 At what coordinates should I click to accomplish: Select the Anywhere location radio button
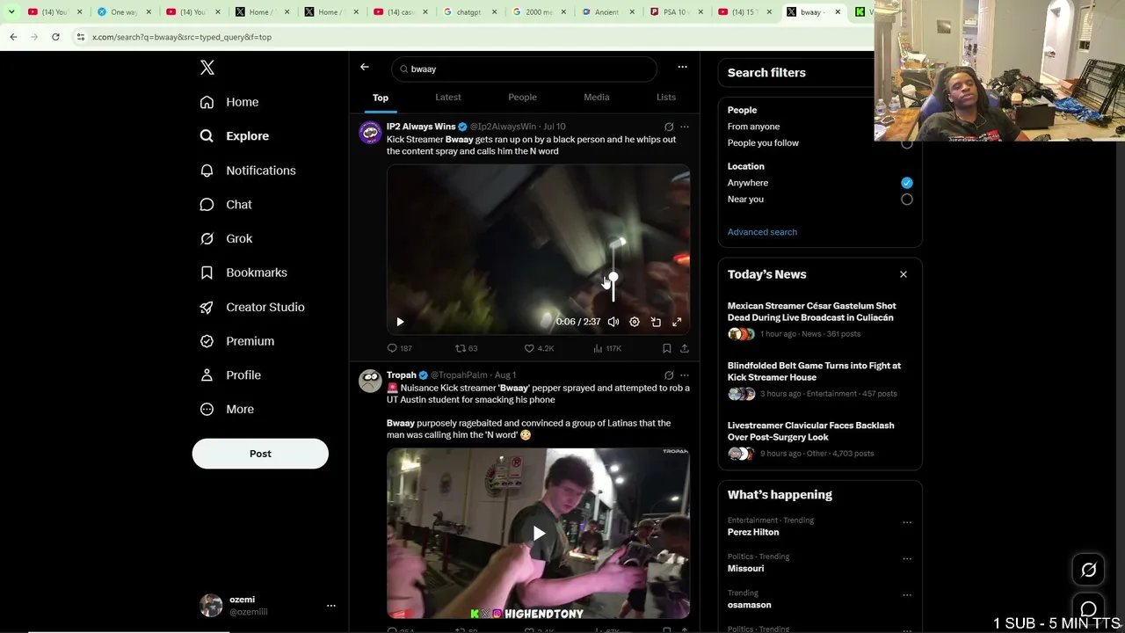tap(906, 183)
